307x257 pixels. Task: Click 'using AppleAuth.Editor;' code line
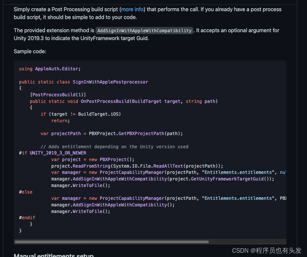50,69
